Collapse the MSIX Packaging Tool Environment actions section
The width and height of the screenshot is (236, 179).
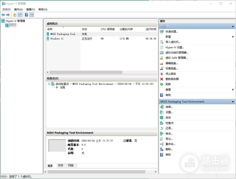coord(233,102)
